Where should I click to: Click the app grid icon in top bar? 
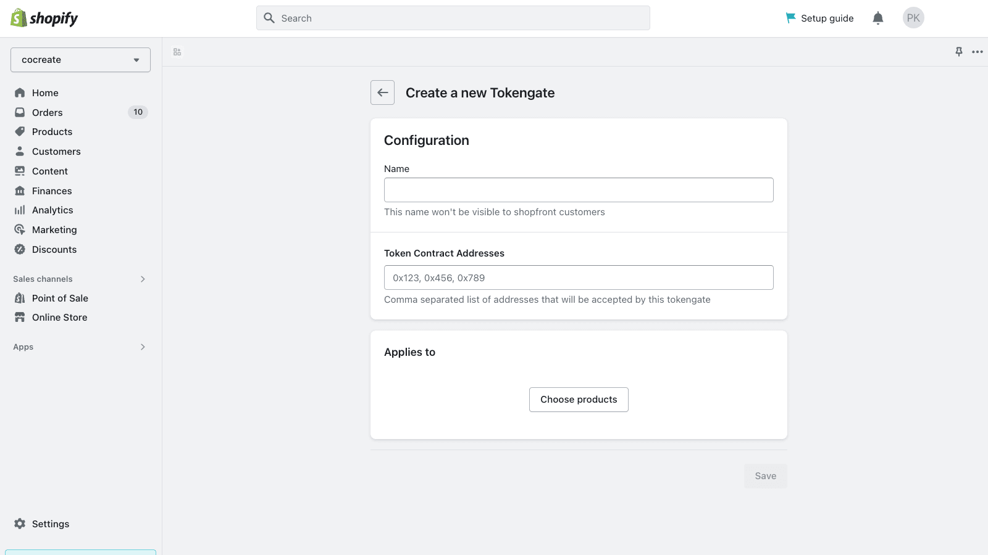177,52
